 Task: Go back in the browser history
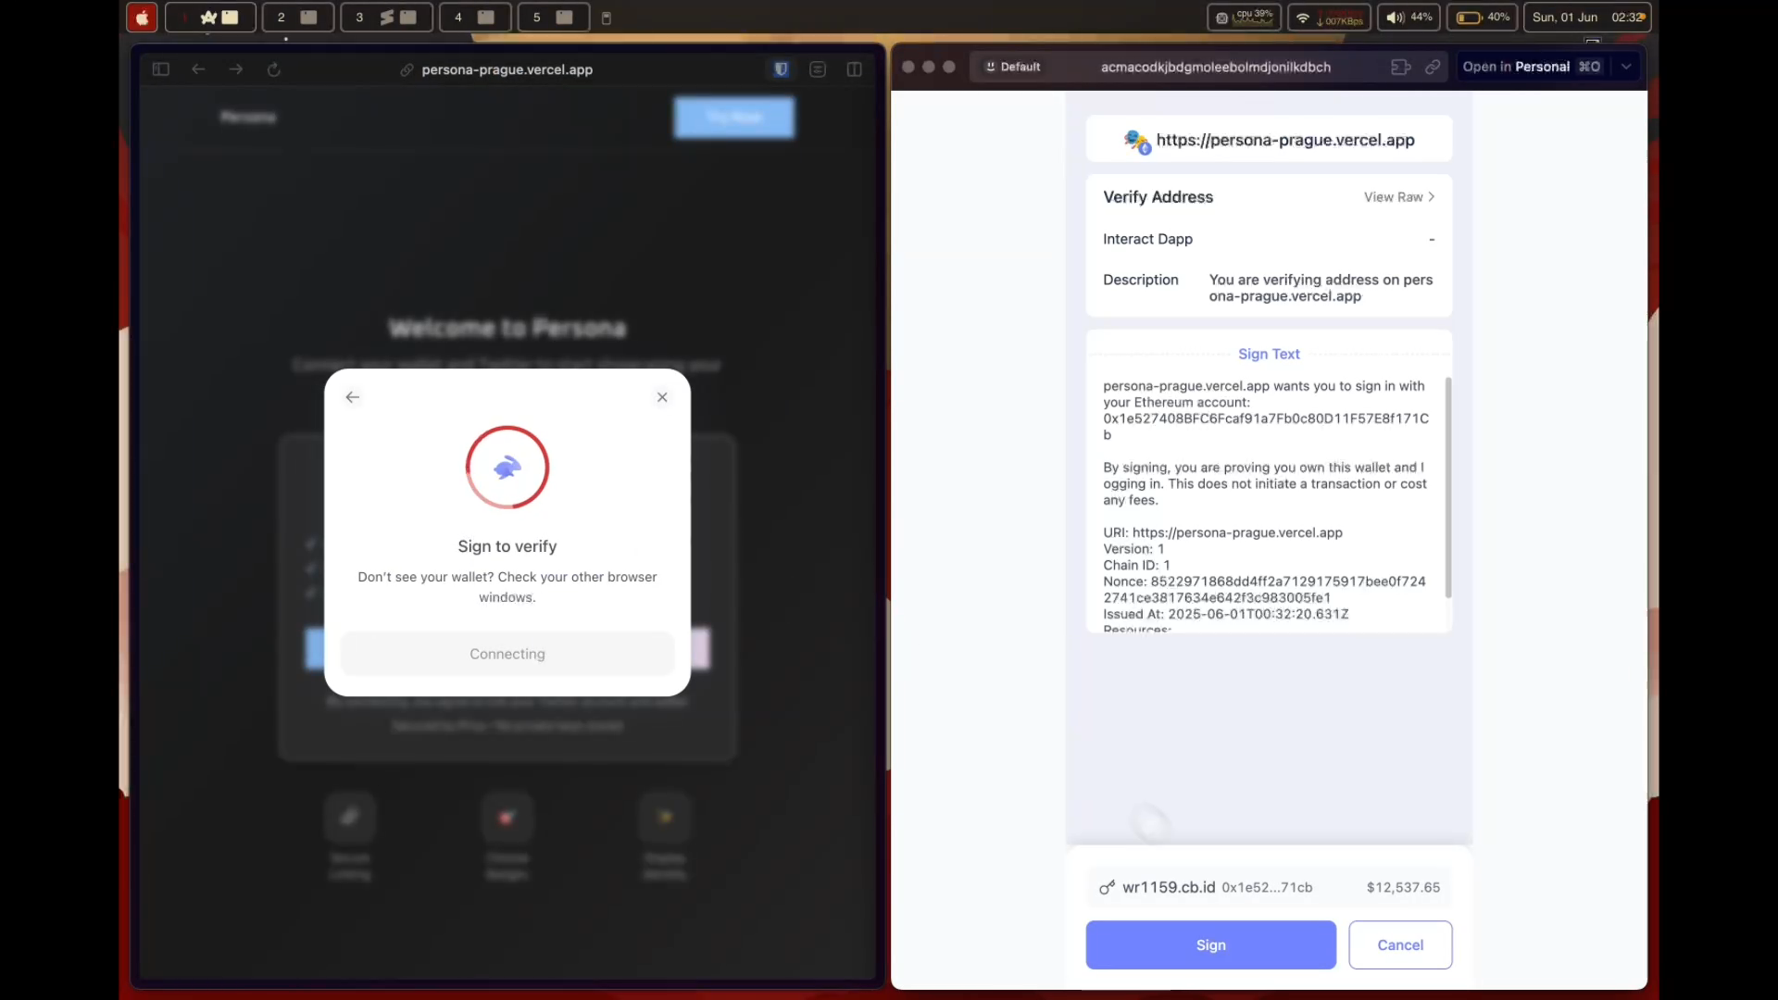[198, 69]
